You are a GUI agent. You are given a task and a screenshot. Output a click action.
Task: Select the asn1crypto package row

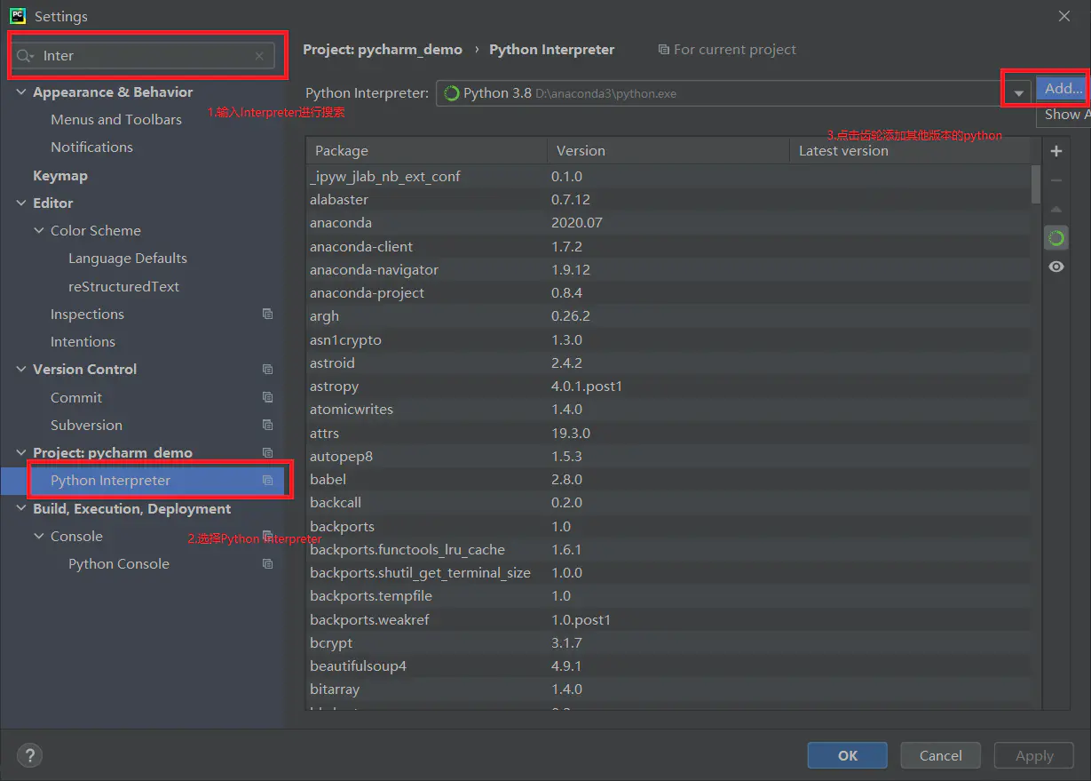668,339
